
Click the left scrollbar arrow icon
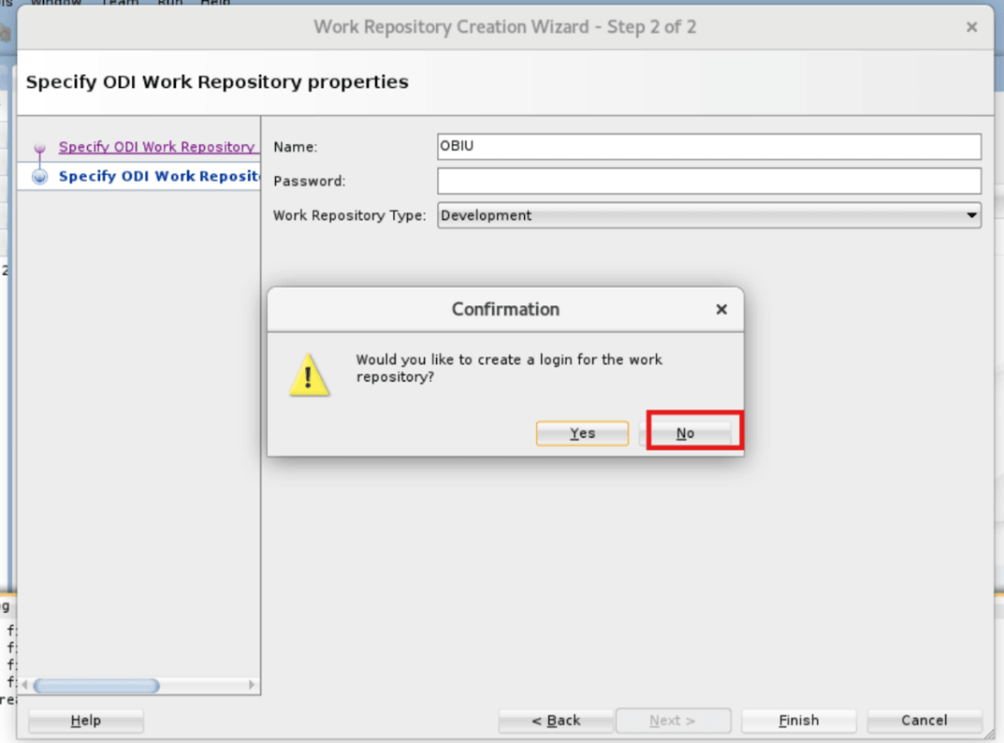(x=23, y=685)
